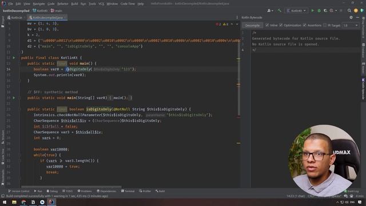Open the editor tabs more-options icon
The image size is (366, 206).
click(237, 18)
